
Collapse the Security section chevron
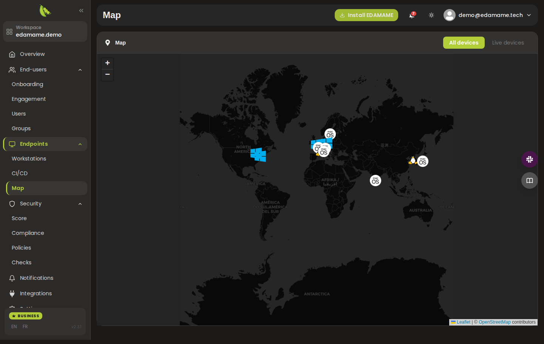pos(80,204)
